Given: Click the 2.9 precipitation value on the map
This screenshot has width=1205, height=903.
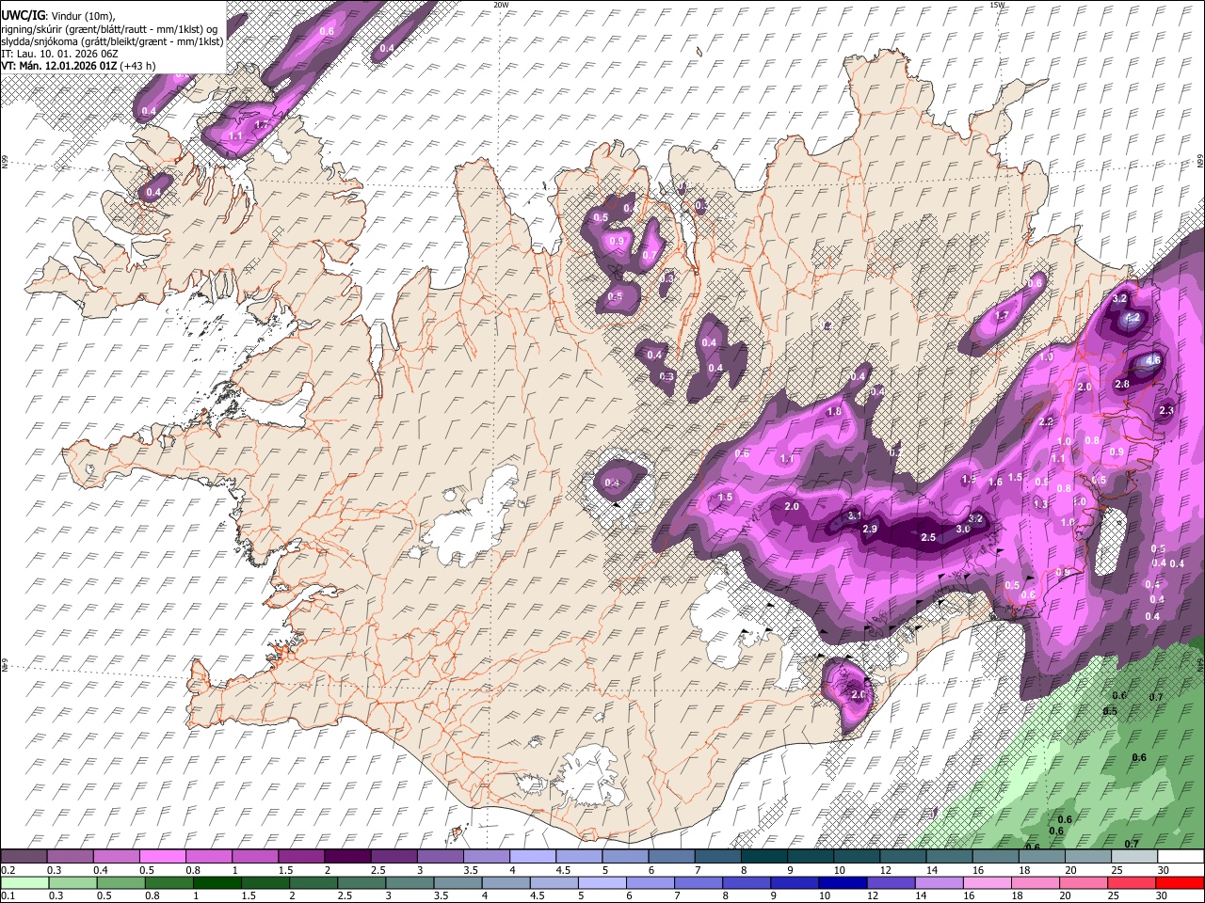Looking at the screenshot, I should click(870, 529).
